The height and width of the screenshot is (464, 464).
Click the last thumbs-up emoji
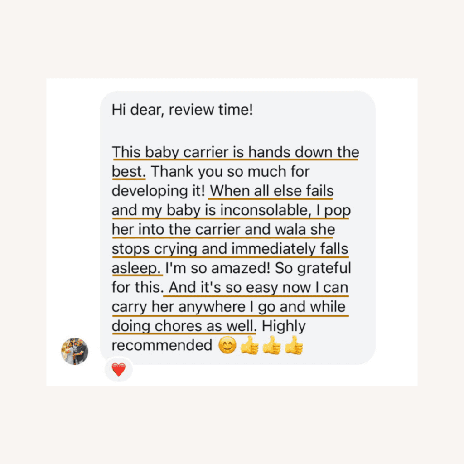pyautogui.click(x=294, y=345)
